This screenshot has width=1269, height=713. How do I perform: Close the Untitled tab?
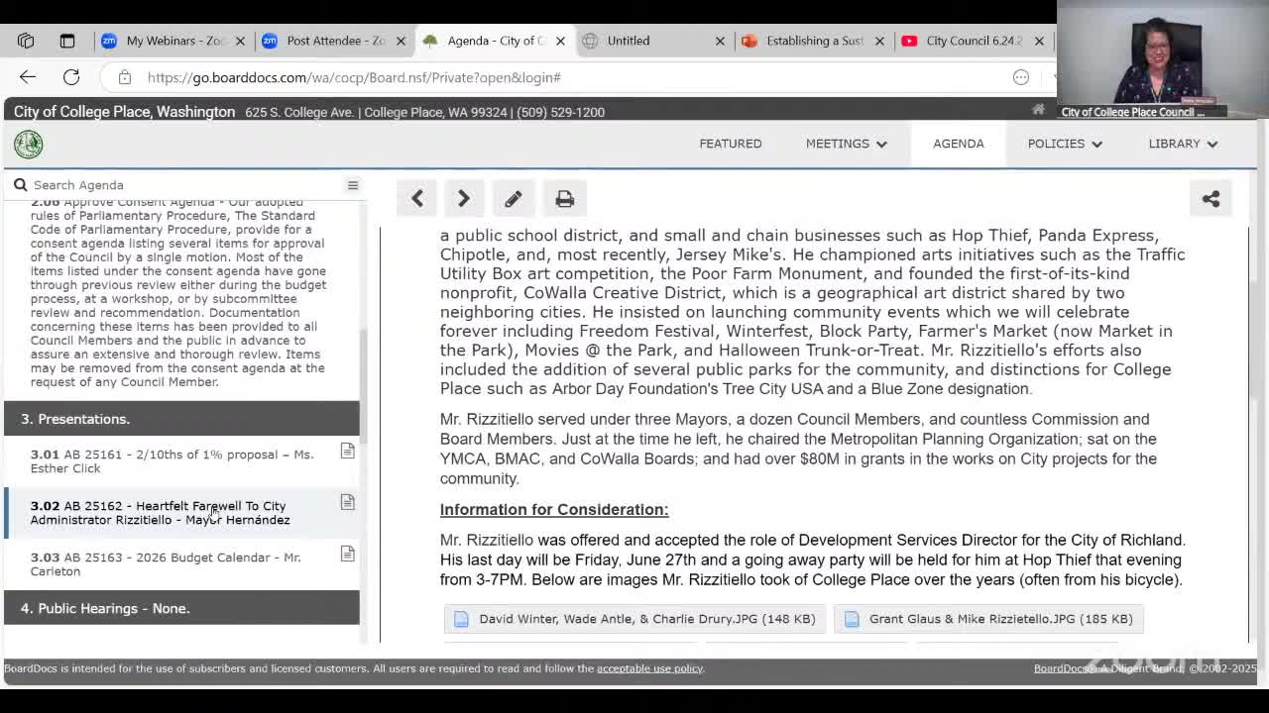720,41
